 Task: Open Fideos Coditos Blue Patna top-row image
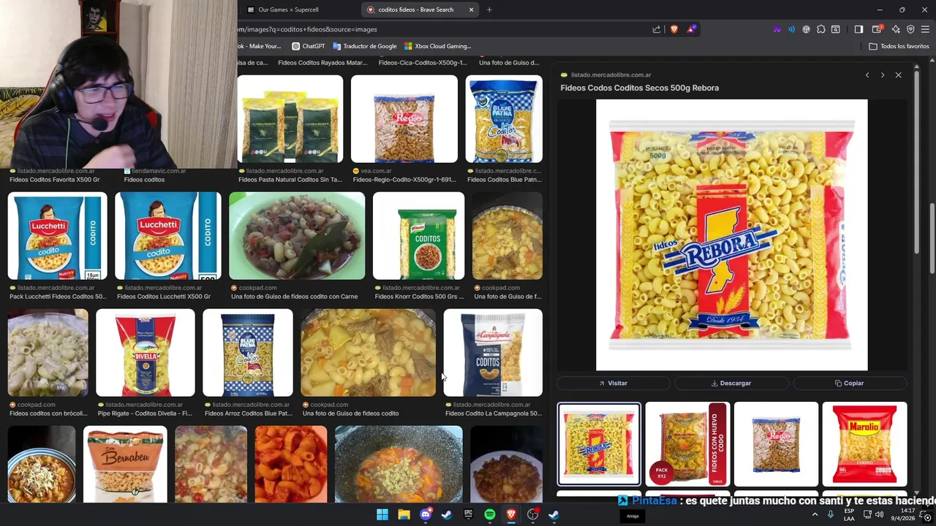click(x=504, y=119)
